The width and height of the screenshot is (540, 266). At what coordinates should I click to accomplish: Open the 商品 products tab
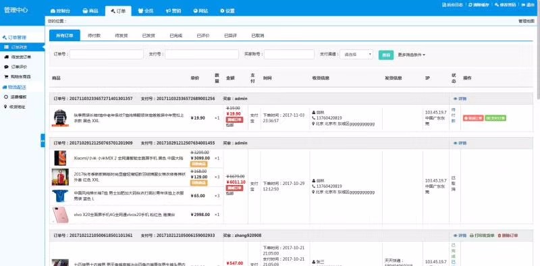pos(90,11)
